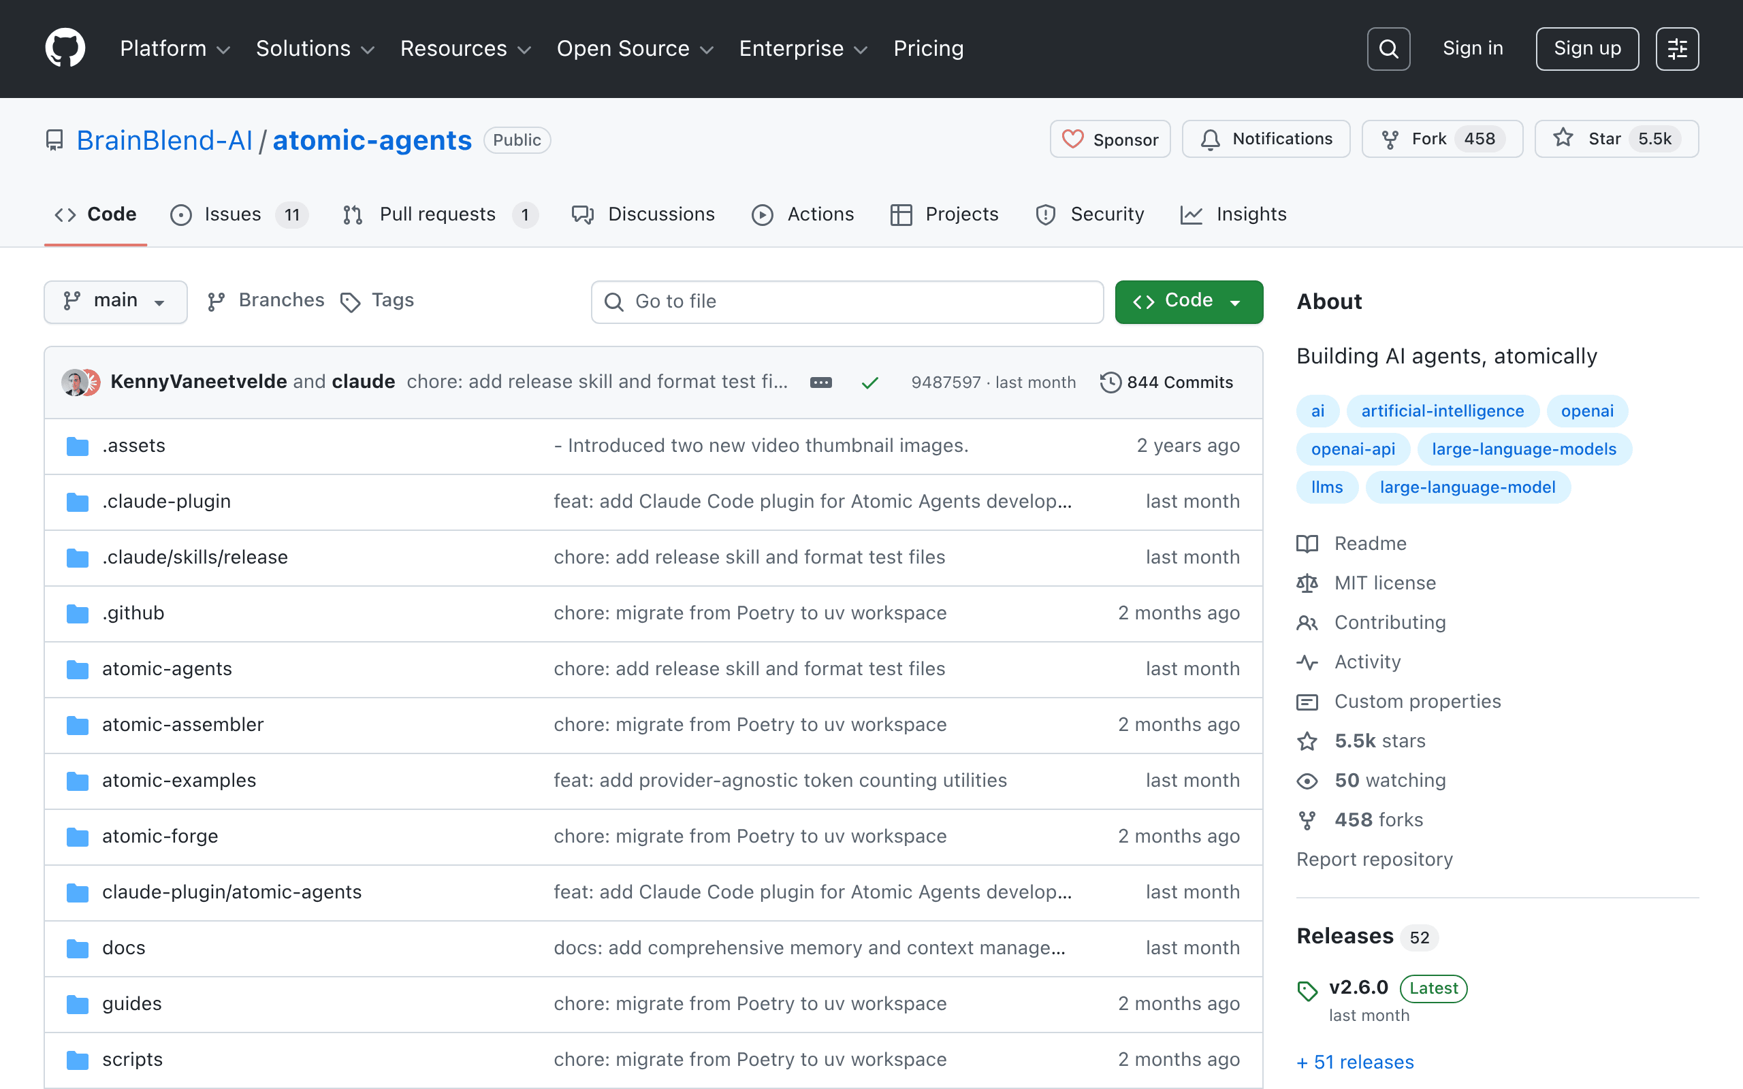Screen dimensions: 1743x1089
Task: Expand the Open Source menu
Action: tap(635, 48)
